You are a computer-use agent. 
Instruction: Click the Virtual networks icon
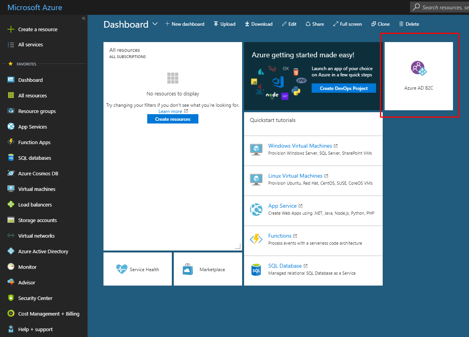point(11,236)
